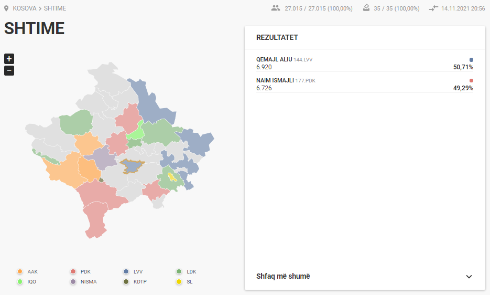
Task: Go to KOSOVA in the breadcrumb
Action: point(25,8)
